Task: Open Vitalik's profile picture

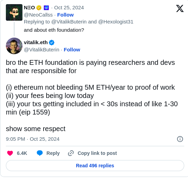Action: click(14, 46)
